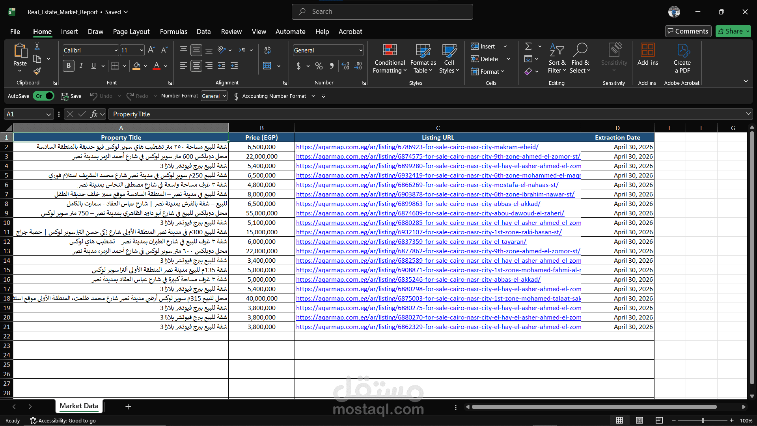Add a new sheet with plus button

(128, 406)
